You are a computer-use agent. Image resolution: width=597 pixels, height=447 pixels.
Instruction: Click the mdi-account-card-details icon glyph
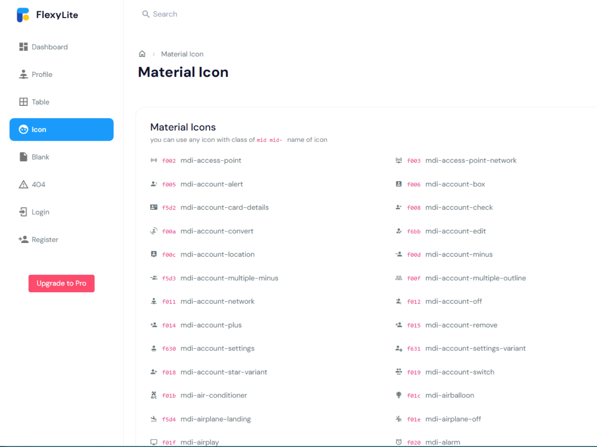154,207
